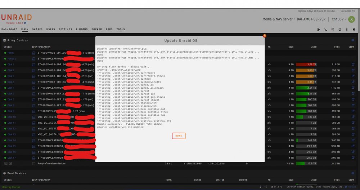Close the Update Unraid OS dialog with the orange X
The image size is (360, 190).
click(265, 36)
